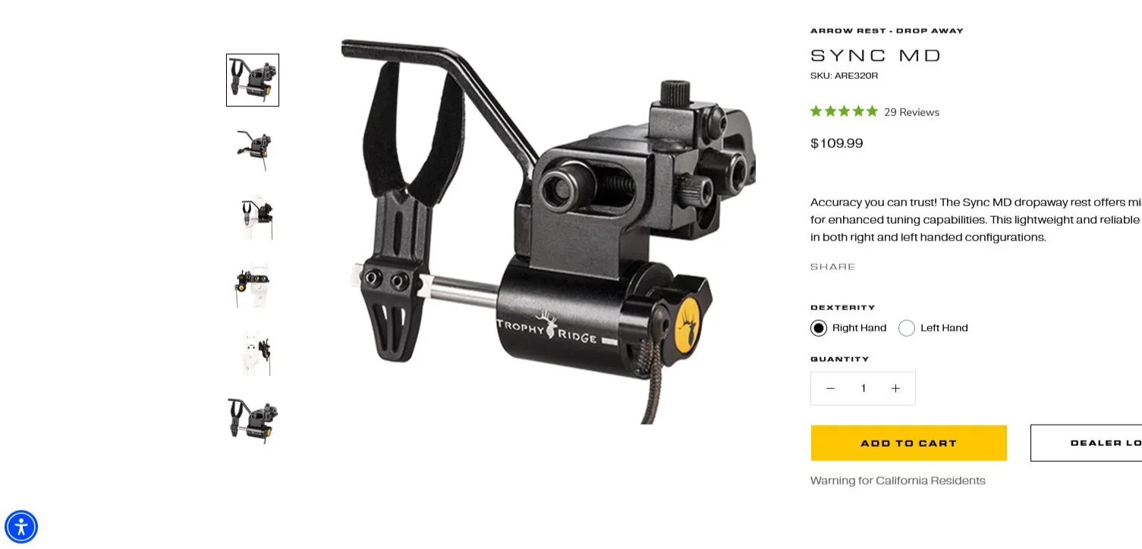
Task: Select the first product thumbnail
Action: point(253,80)
